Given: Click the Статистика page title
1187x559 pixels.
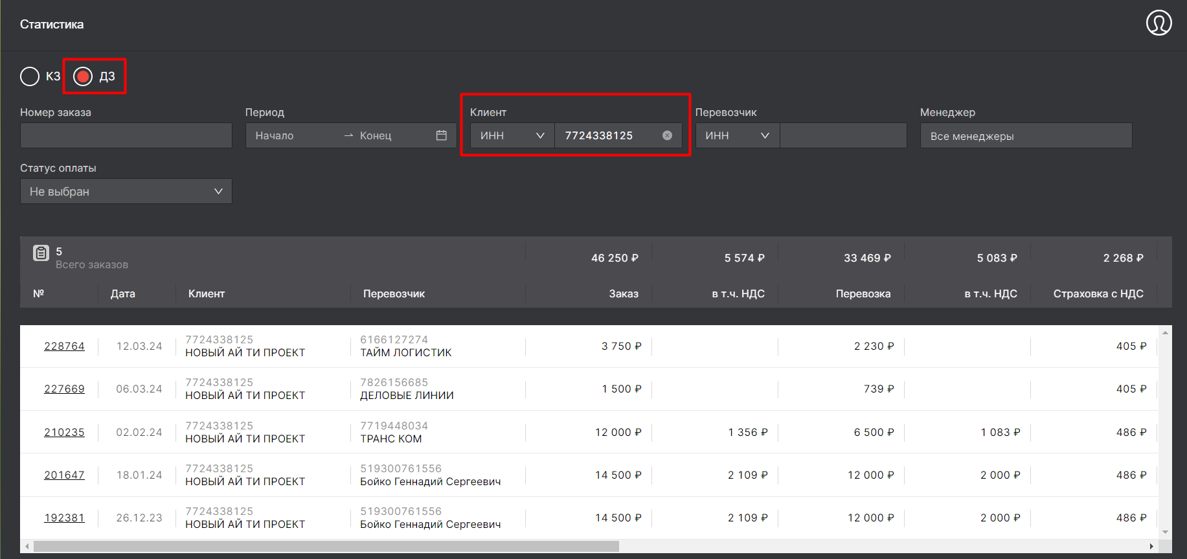Looking at the screenshot, I should point(52,24).
